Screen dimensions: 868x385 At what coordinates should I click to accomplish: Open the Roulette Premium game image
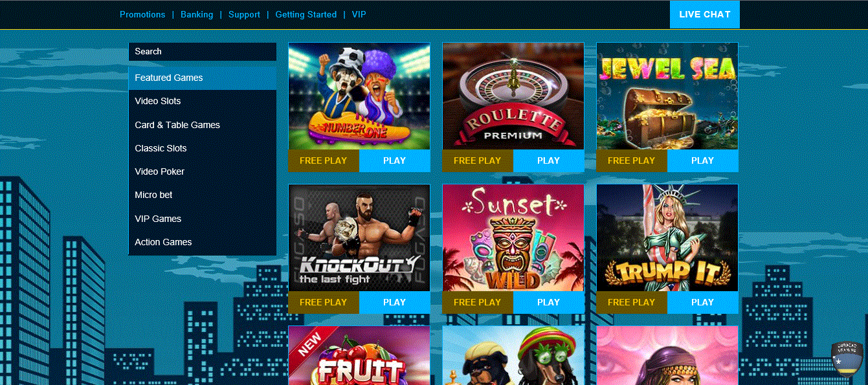[x=513, y=96]
